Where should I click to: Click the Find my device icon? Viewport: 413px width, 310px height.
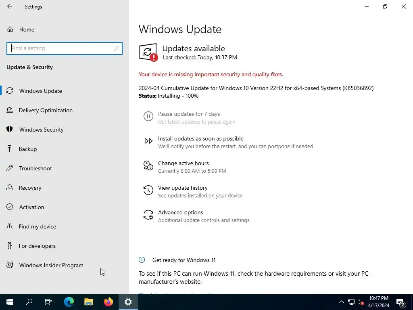[x=10, y=226]
